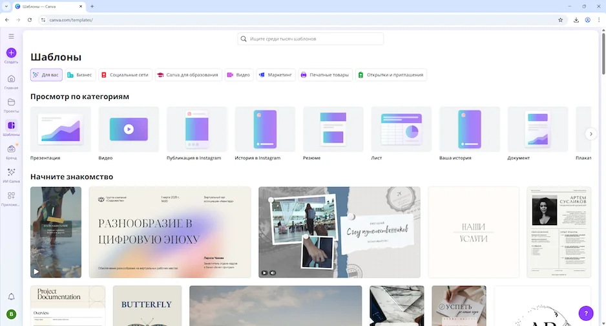This screenshot has height=326, width=606.
Task: Bookmark this page with star icon
Action: click(x=560, y=19)
